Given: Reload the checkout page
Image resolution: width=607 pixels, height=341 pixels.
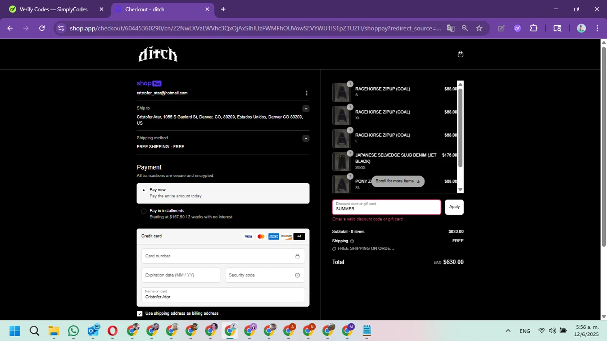Looking at the screenshot, I should [42, 28].
